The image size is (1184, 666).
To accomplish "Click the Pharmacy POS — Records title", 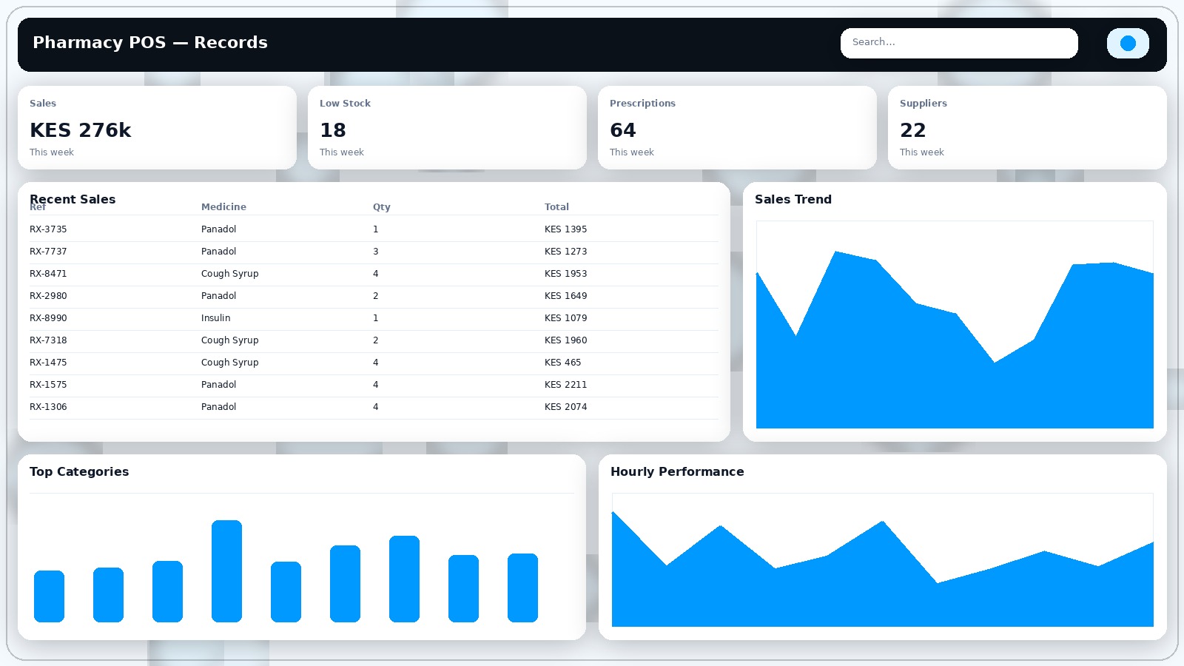I will [150, 43].
